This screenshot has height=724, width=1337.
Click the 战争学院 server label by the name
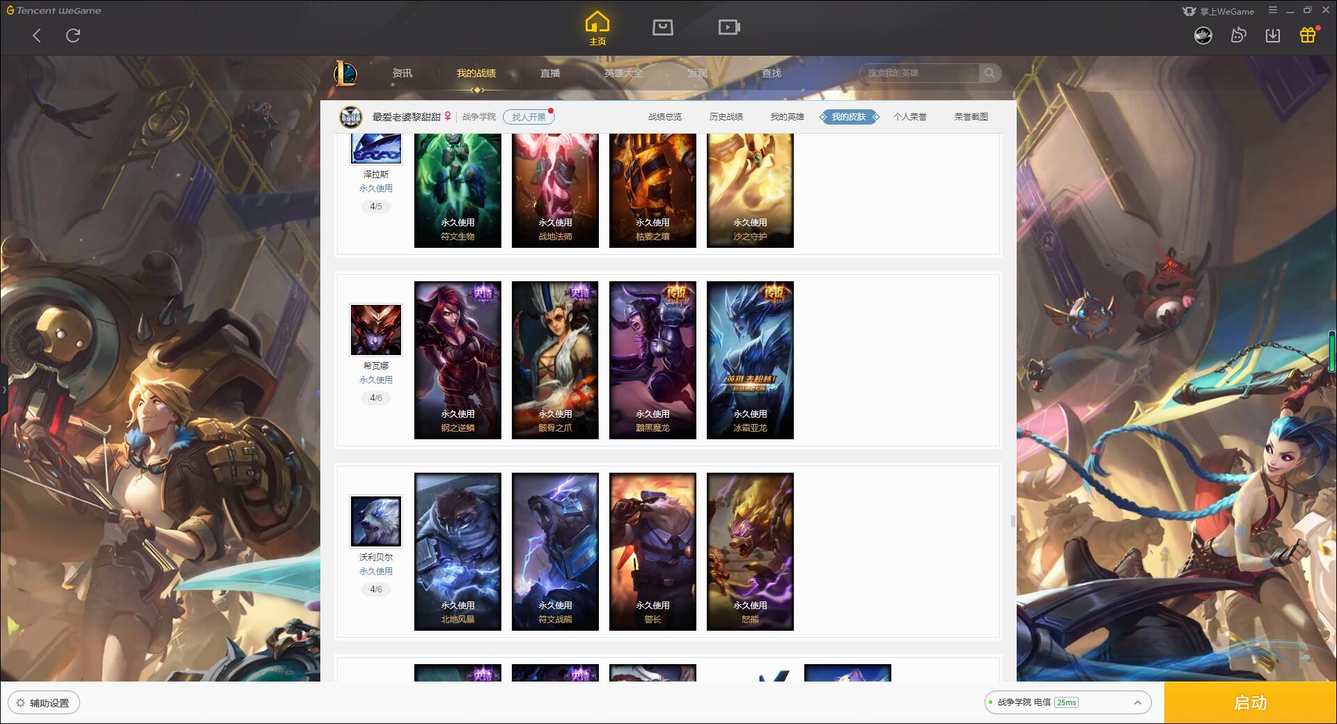click(x=479, y=117)
